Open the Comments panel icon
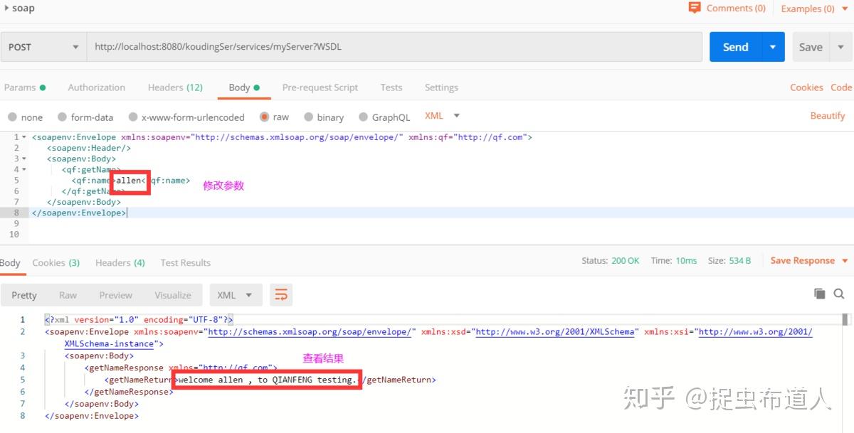This screenshot has width=854, height=433. click(x=695, y=8)
